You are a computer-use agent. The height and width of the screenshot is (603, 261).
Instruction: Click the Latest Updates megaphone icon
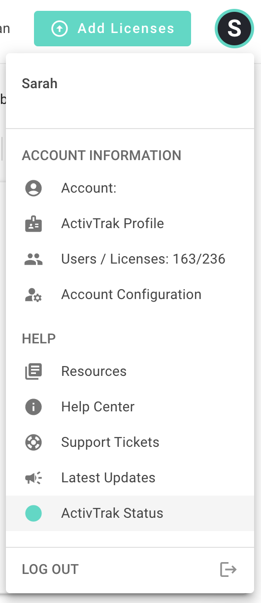(33, 478)
